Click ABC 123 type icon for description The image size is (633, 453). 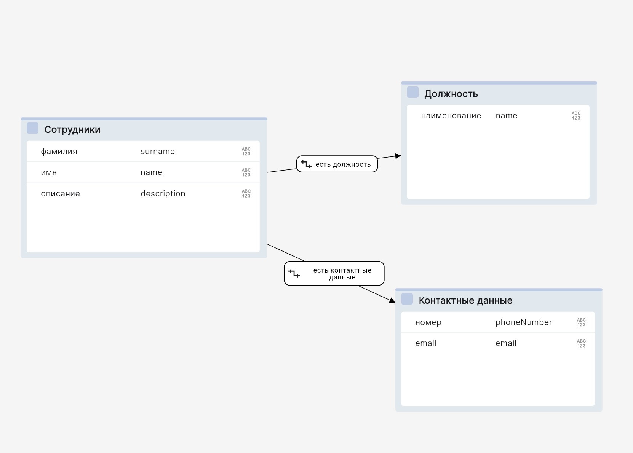pyautogui.click(x=246, y=194)
